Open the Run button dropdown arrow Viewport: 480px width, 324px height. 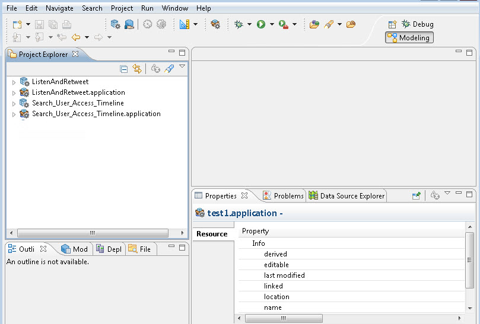[x=272, y=24]
